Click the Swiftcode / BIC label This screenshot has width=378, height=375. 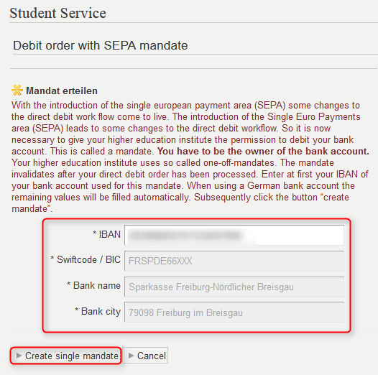[88, 260]
